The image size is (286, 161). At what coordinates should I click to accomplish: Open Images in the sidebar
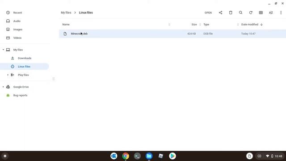(18, 30)
